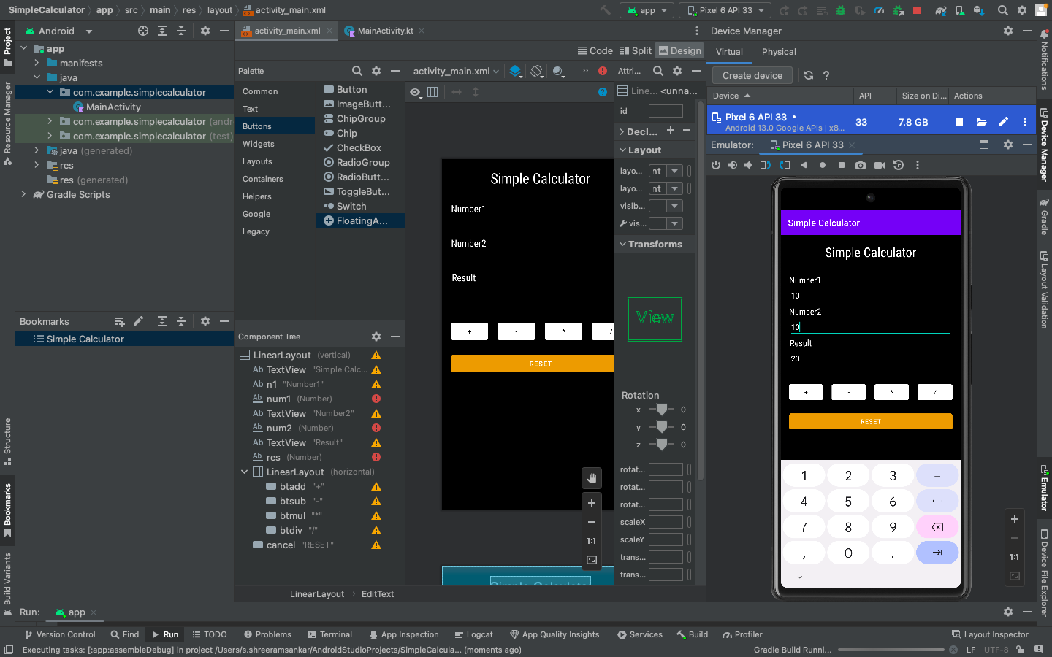This screenshot has width=1052, height=657.
Task: Tap the backspace key on emulator keypad
Action: 937,527
